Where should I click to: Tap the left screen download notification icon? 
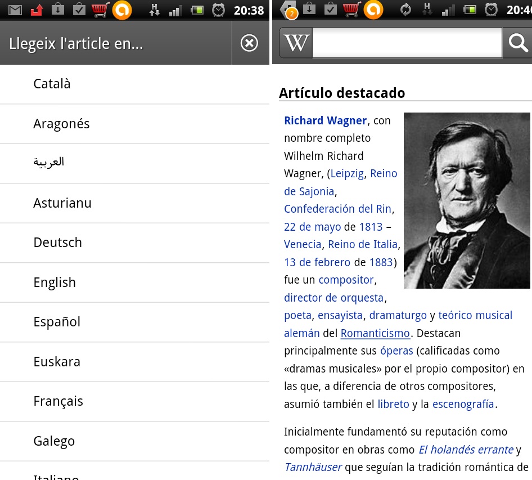pyautogui.click(x=58, y=10)
